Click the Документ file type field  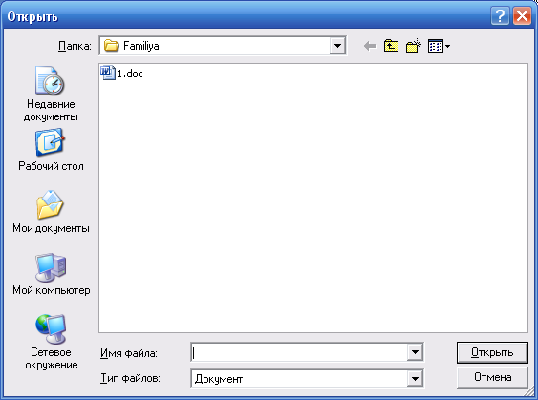[299, 379]
